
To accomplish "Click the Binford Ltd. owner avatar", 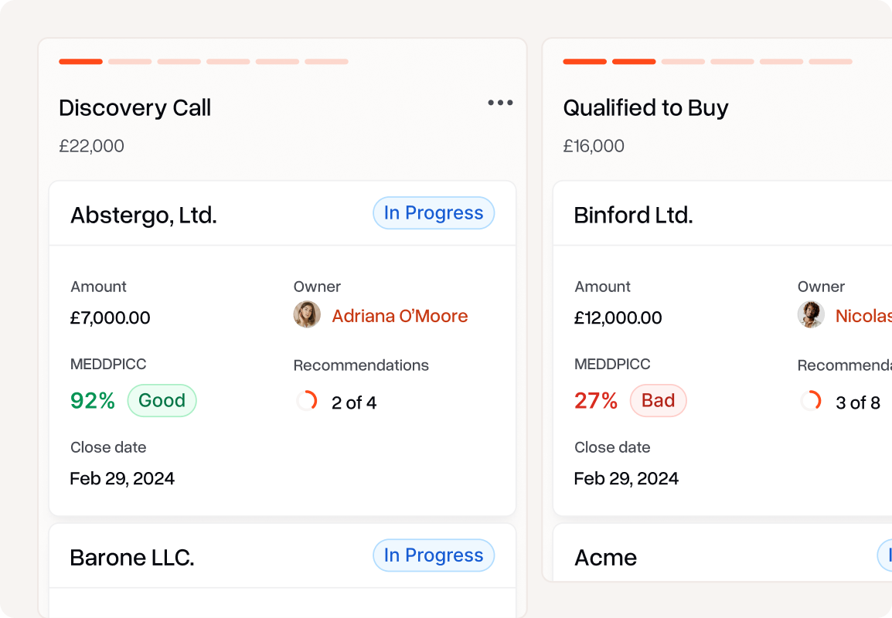I will click(811, 315).
